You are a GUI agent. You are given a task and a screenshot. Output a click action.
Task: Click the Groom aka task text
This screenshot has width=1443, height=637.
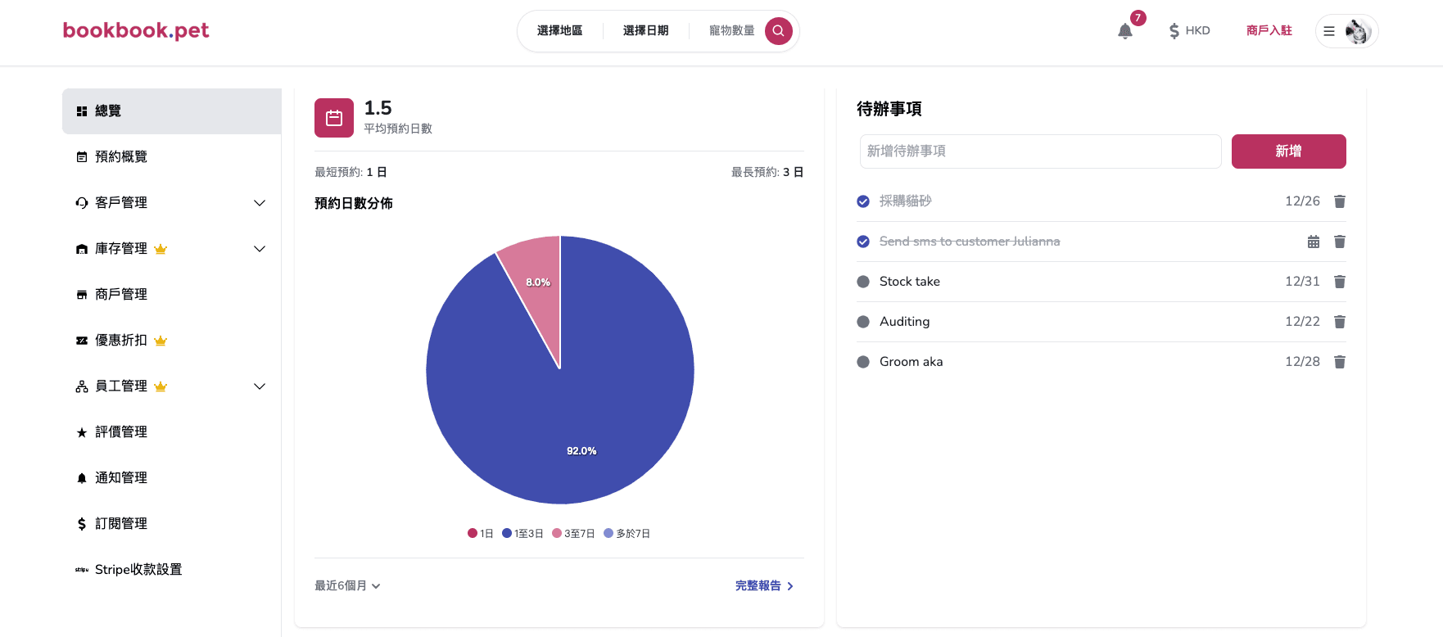pos(911,362)
